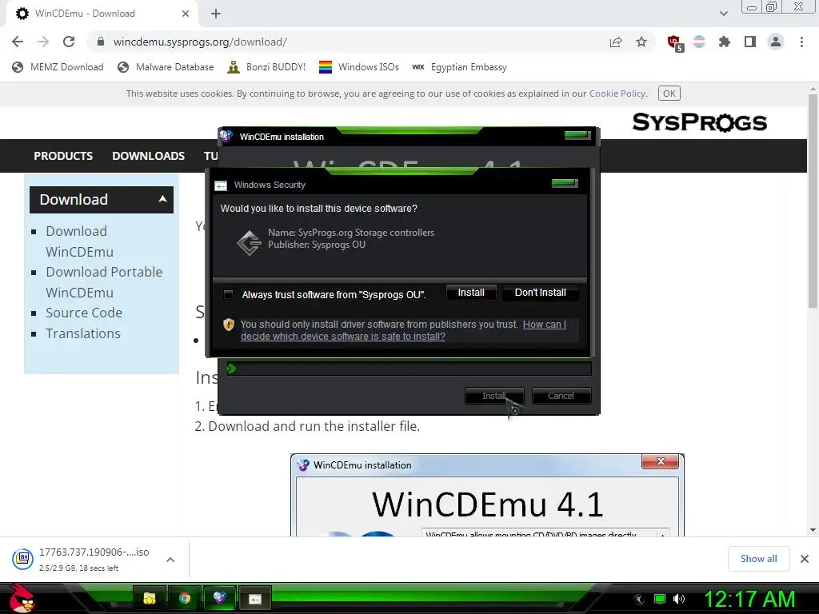Open MEMZ Download bookmark
This screenshot has height=614, width=819.
tap(58, 67)
